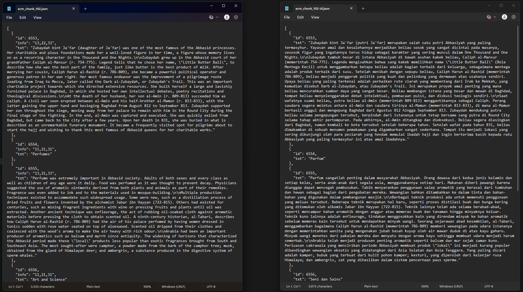This screenshot has width=523, height=292.
Task: Select the acm_chunk_102-id.json tab
Action: [x=313, y=8]
